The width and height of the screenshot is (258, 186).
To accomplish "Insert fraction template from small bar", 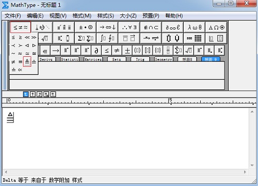I will (x=168, y=51).
